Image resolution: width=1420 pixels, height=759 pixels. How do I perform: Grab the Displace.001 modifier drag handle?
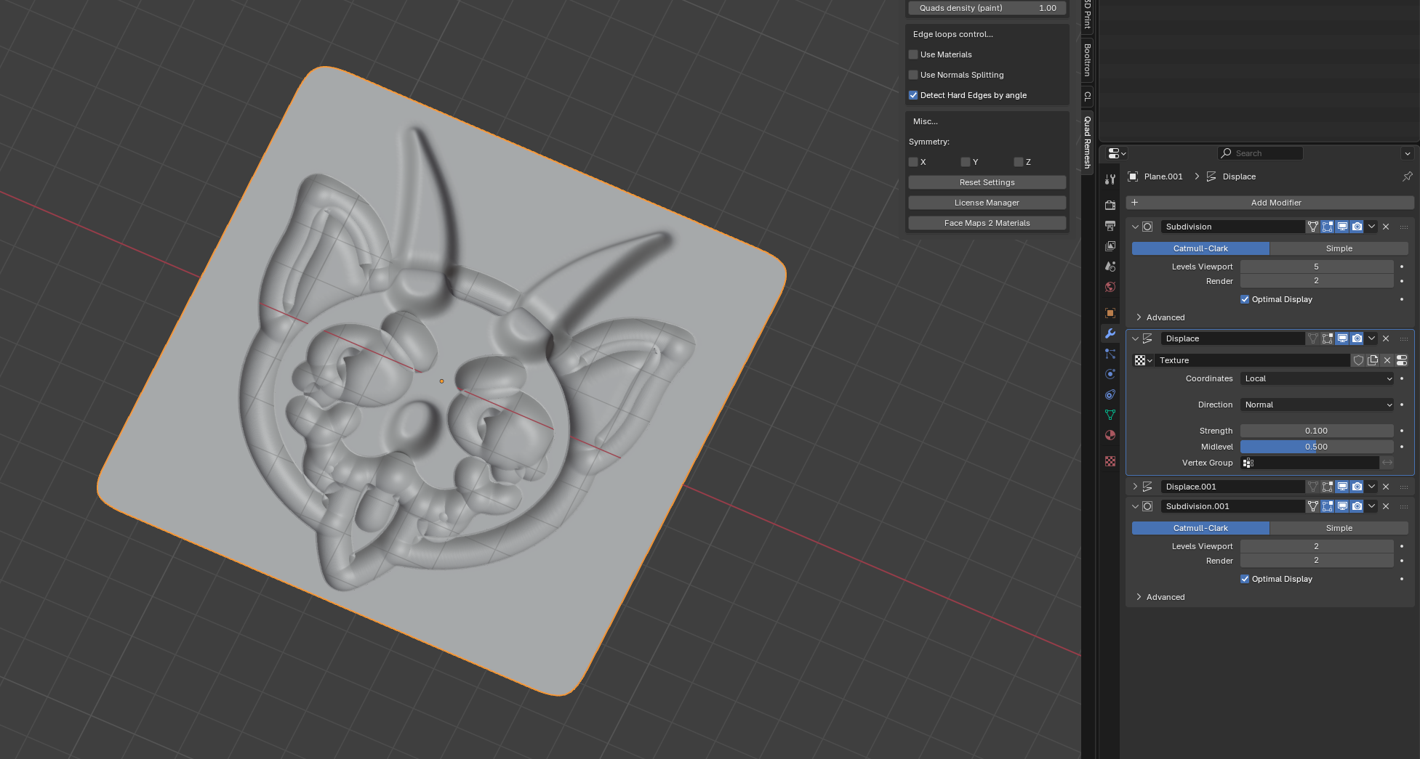pos(1404,487)
